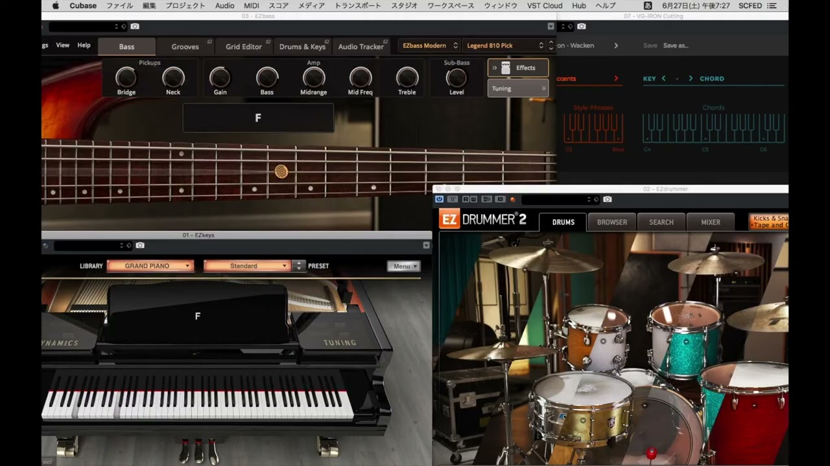Click the Treble knob

point(407,78)
